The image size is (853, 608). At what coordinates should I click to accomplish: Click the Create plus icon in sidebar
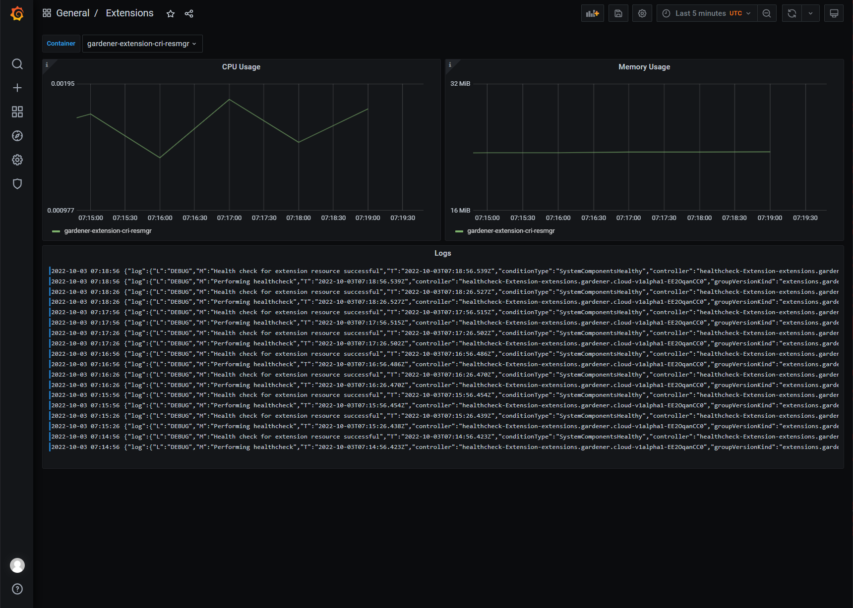coord(17,88)
